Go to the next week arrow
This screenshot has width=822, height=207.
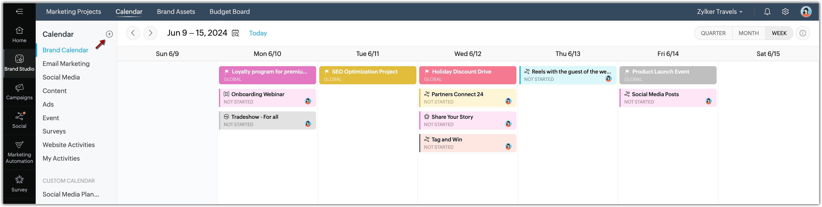150,33
